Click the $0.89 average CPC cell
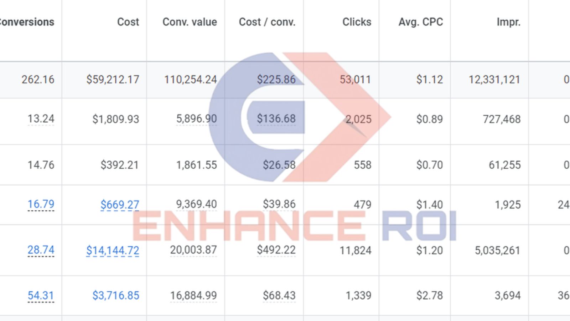This screenshot has height=321, width=570. [430, 119]
